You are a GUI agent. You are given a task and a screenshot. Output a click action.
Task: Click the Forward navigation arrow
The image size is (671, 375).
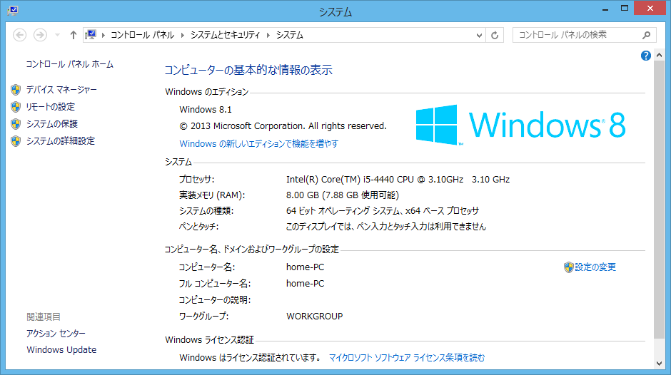click(40, 35)
